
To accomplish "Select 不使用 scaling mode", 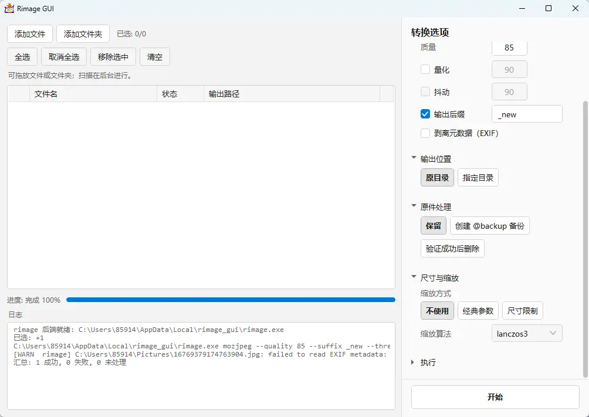I will coord(437,311).
